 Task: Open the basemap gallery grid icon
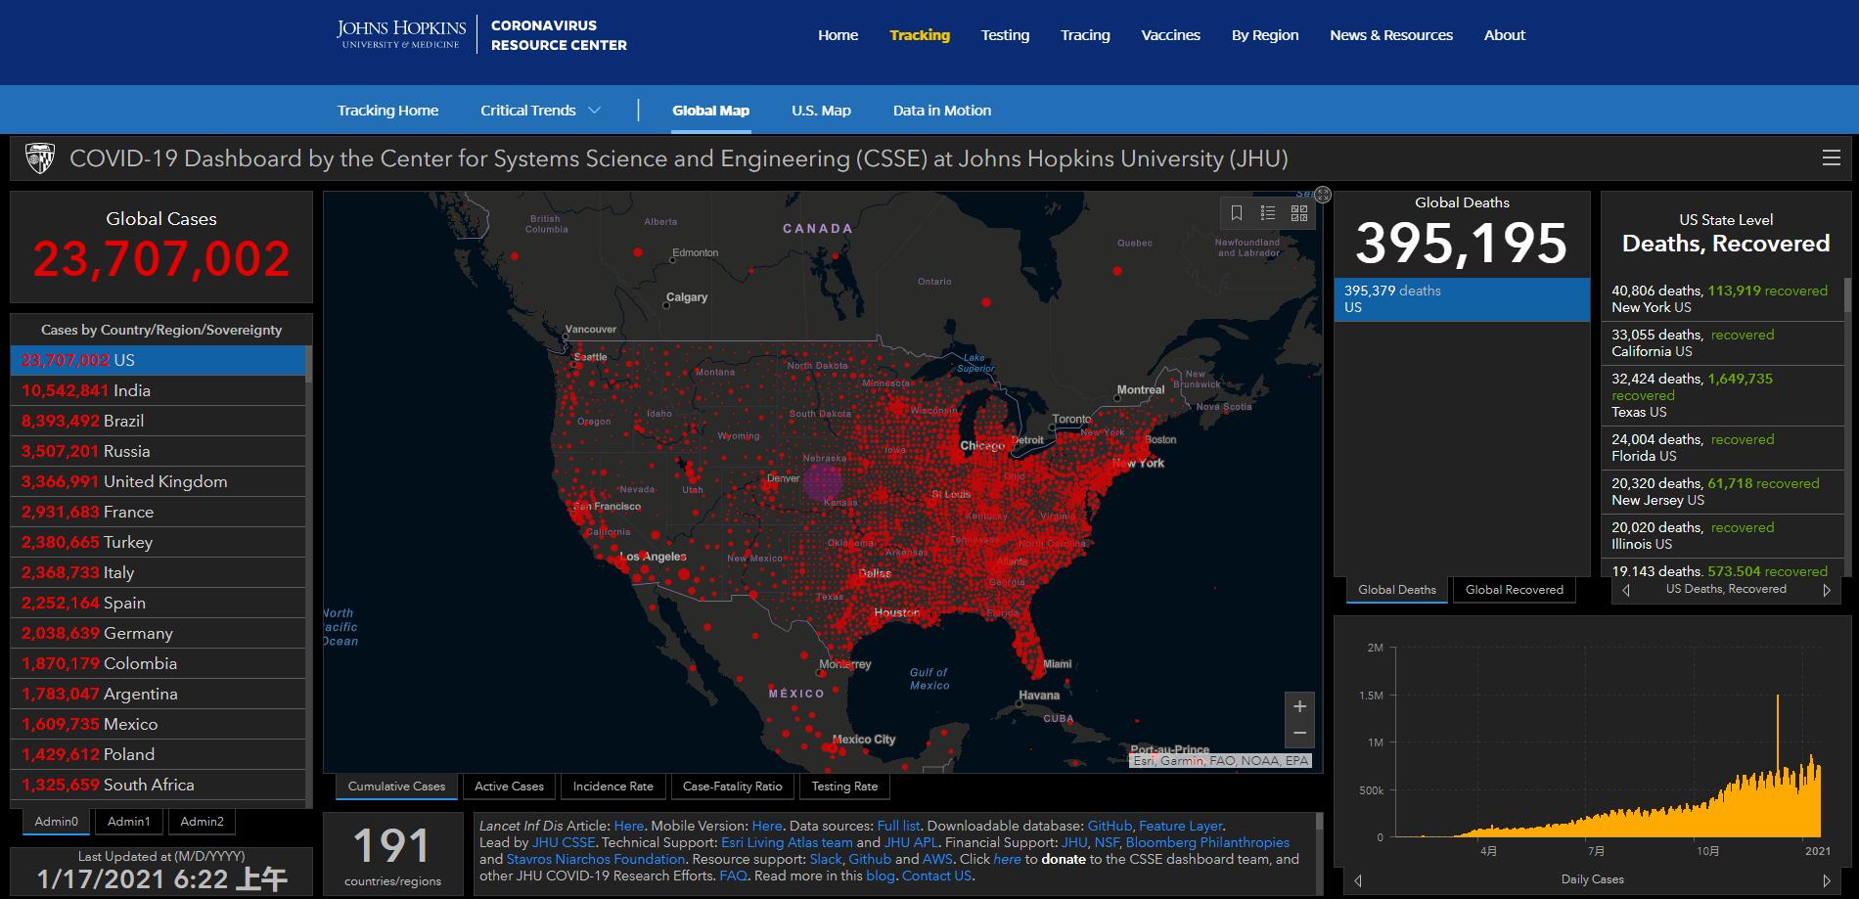[1299, 213]
